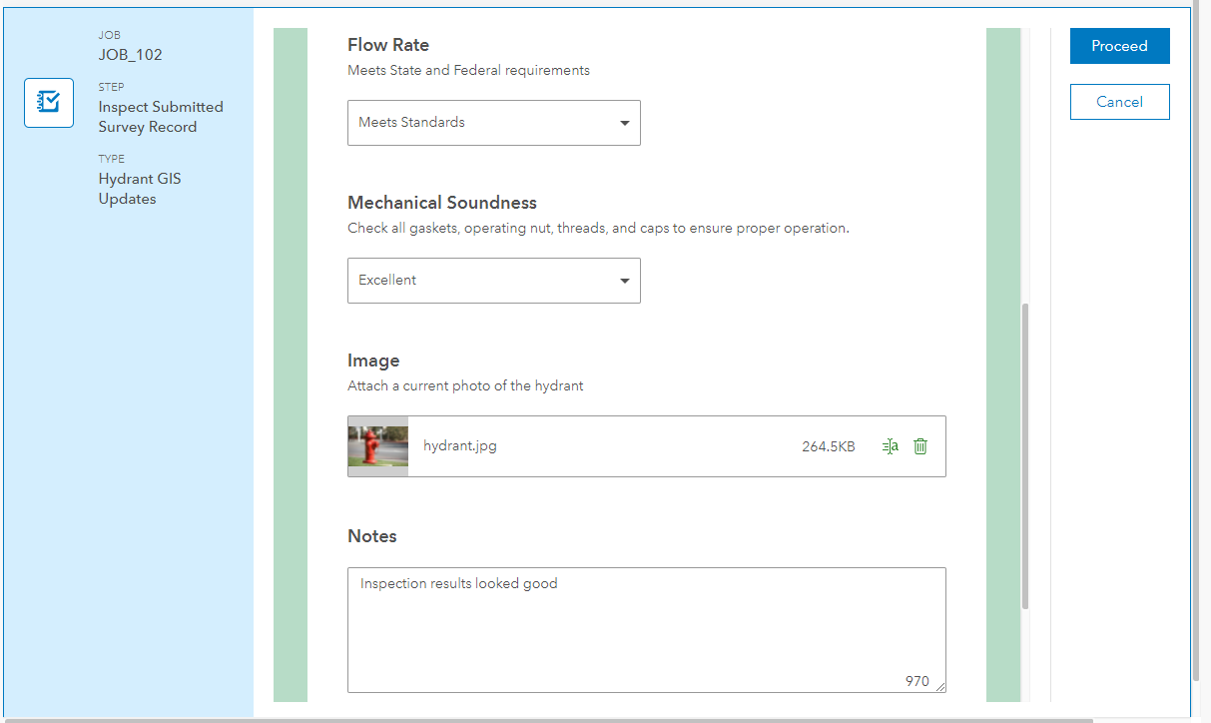Open the hydrant photo thumbnail
The height and width of the screenshot is (723, 1211).
(x=378, y=446)
